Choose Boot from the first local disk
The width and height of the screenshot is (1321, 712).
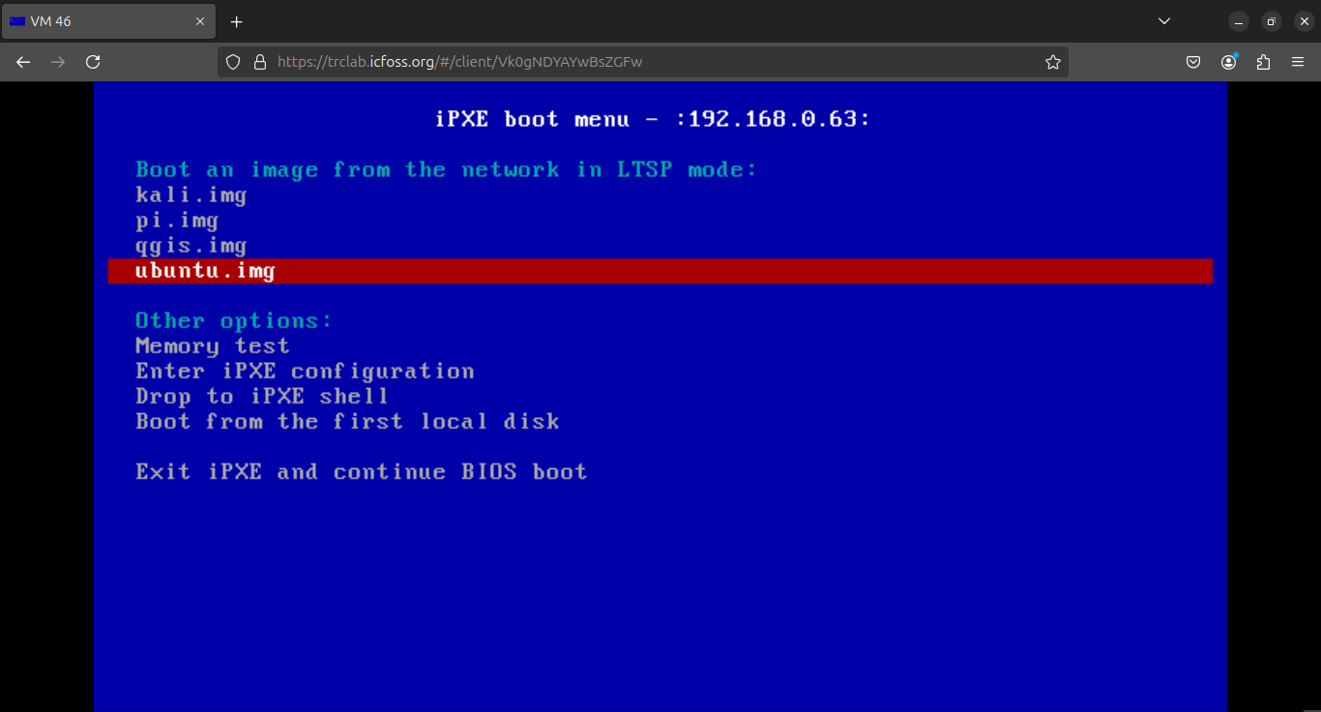click(x=347, y=422)
